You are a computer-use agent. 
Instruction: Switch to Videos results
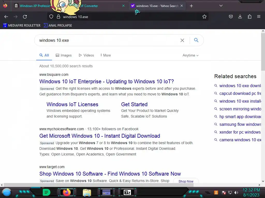click(86, 55)
